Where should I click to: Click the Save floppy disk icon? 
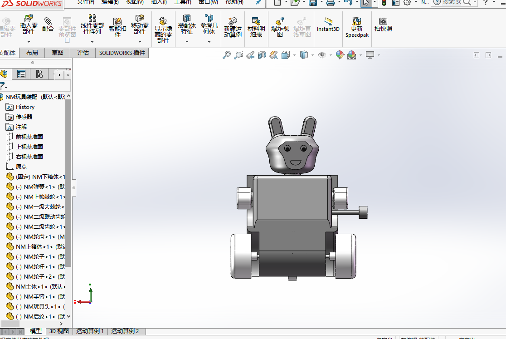(x=313, y=3)
